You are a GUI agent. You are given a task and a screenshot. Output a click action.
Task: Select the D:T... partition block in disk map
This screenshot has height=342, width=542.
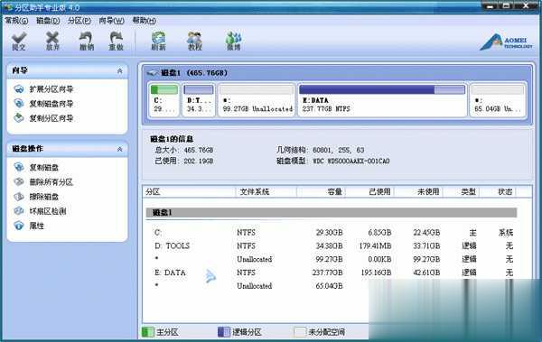coord(199,99)
